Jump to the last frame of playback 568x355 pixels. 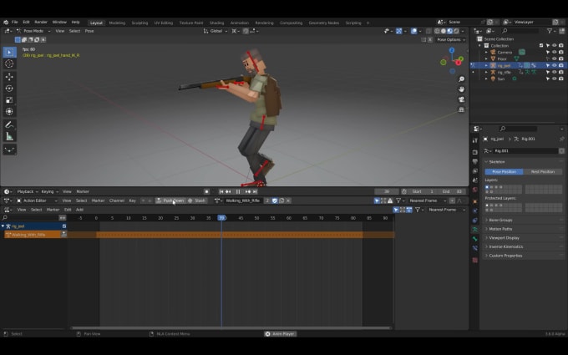coord(255,191)
